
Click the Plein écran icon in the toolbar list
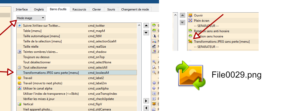pos(190,20)
